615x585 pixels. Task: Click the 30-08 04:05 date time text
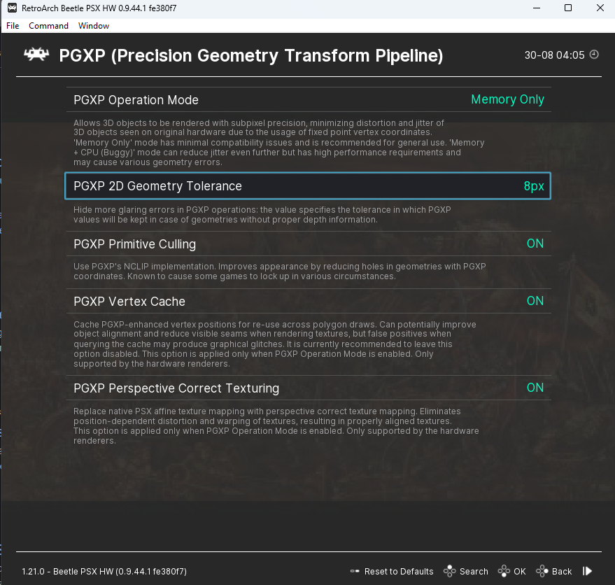[555, 55]
